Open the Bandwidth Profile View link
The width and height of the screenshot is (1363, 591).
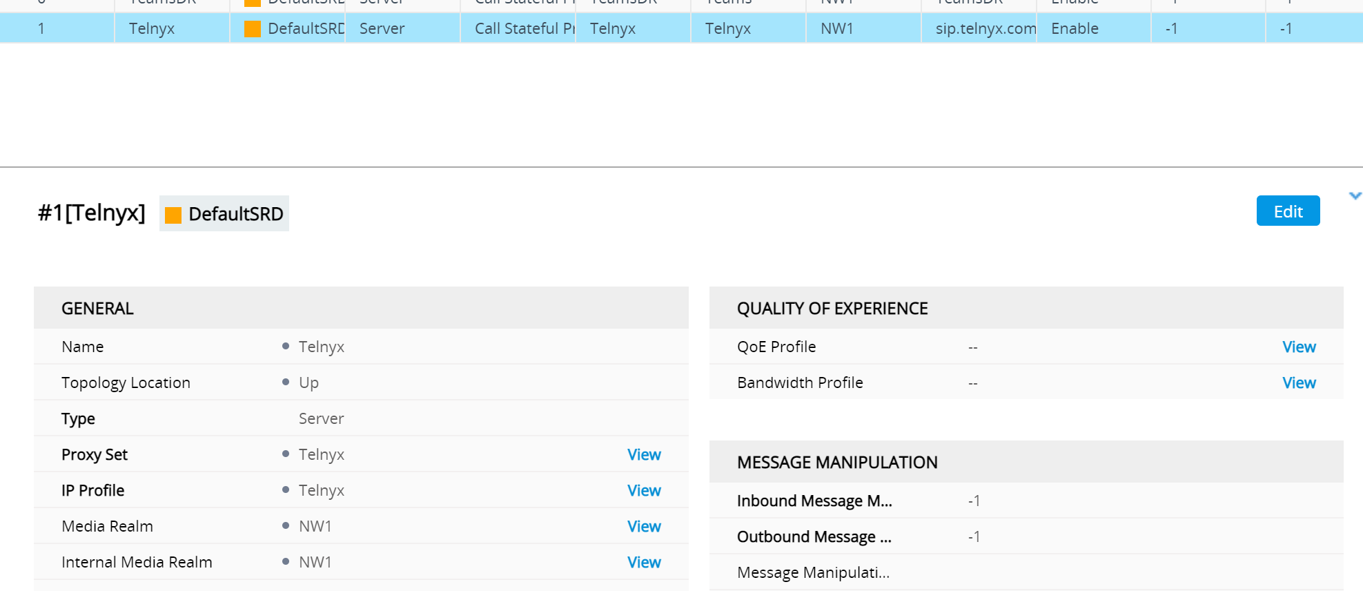click(1298, 382)
